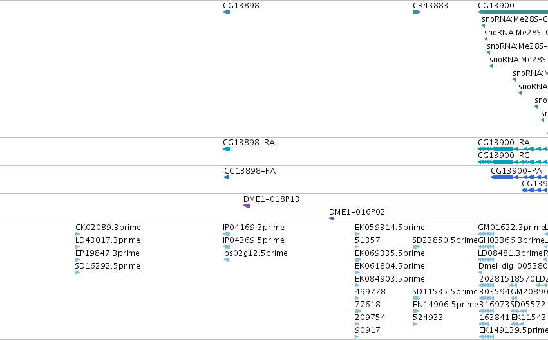Open the SD11535.5prime EST label
This screenshot has height=340, width=548.
(x=444, y=292)
